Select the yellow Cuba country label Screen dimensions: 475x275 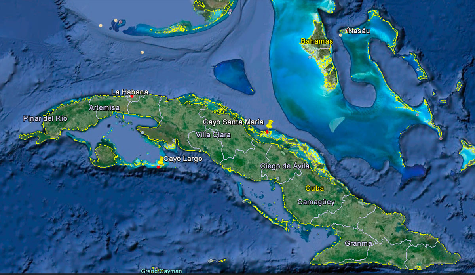[315, 188]
